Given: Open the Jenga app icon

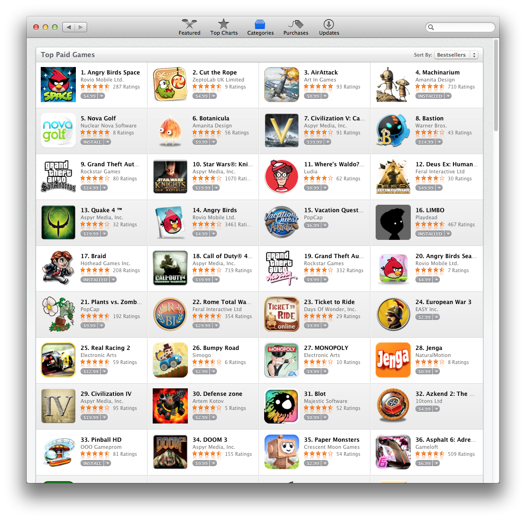Looking at the screenshot, I should click(x=393, y=360).
